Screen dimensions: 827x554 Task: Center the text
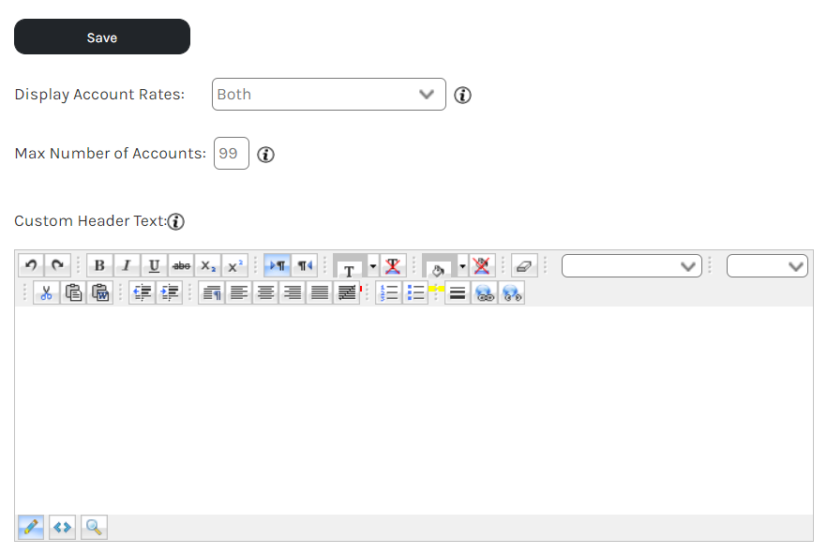pyautogui.click(x=266, y=292)
